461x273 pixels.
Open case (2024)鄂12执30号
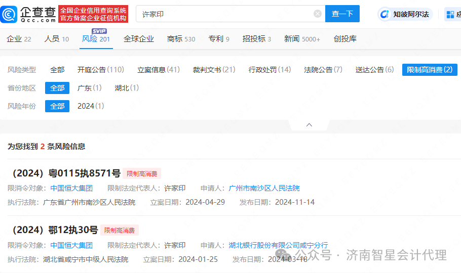(55, 230)
